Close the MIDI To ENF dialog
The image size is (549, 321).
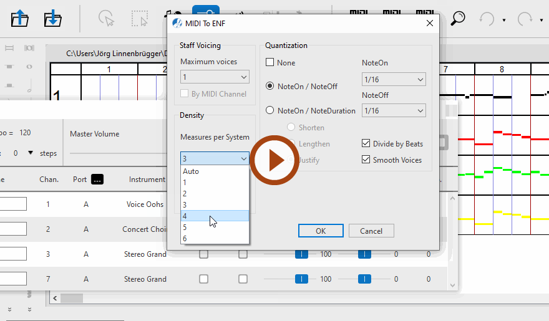(x=430, y=24)
